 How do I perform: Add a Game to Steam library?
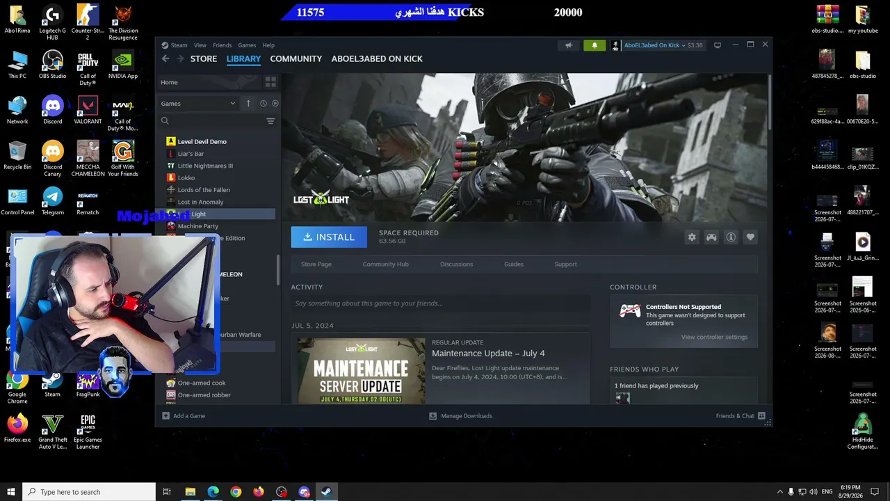[x=184, y=416]
